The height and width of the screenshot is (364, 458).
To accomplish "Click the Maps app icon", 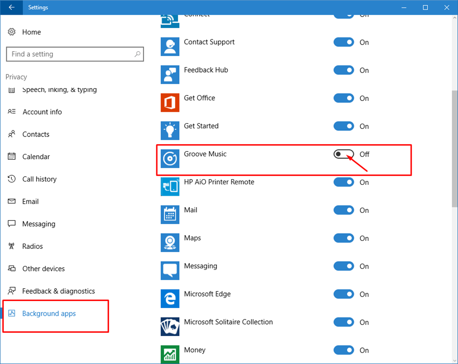I will (x=170, y=242).
